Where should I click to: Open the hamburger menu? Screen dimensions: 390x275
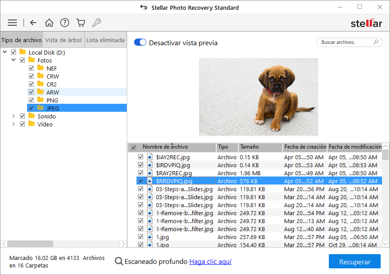[12, 23]
